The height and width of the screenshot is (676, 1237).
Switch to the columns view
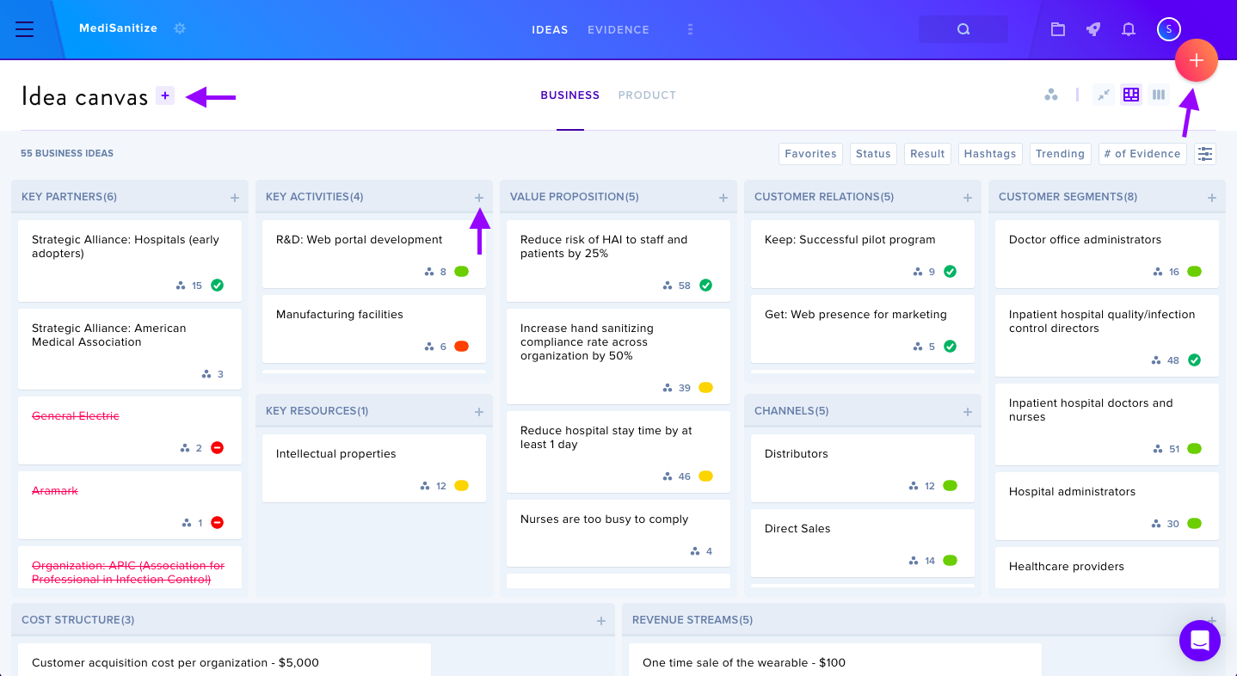(x=1159, y=95)
